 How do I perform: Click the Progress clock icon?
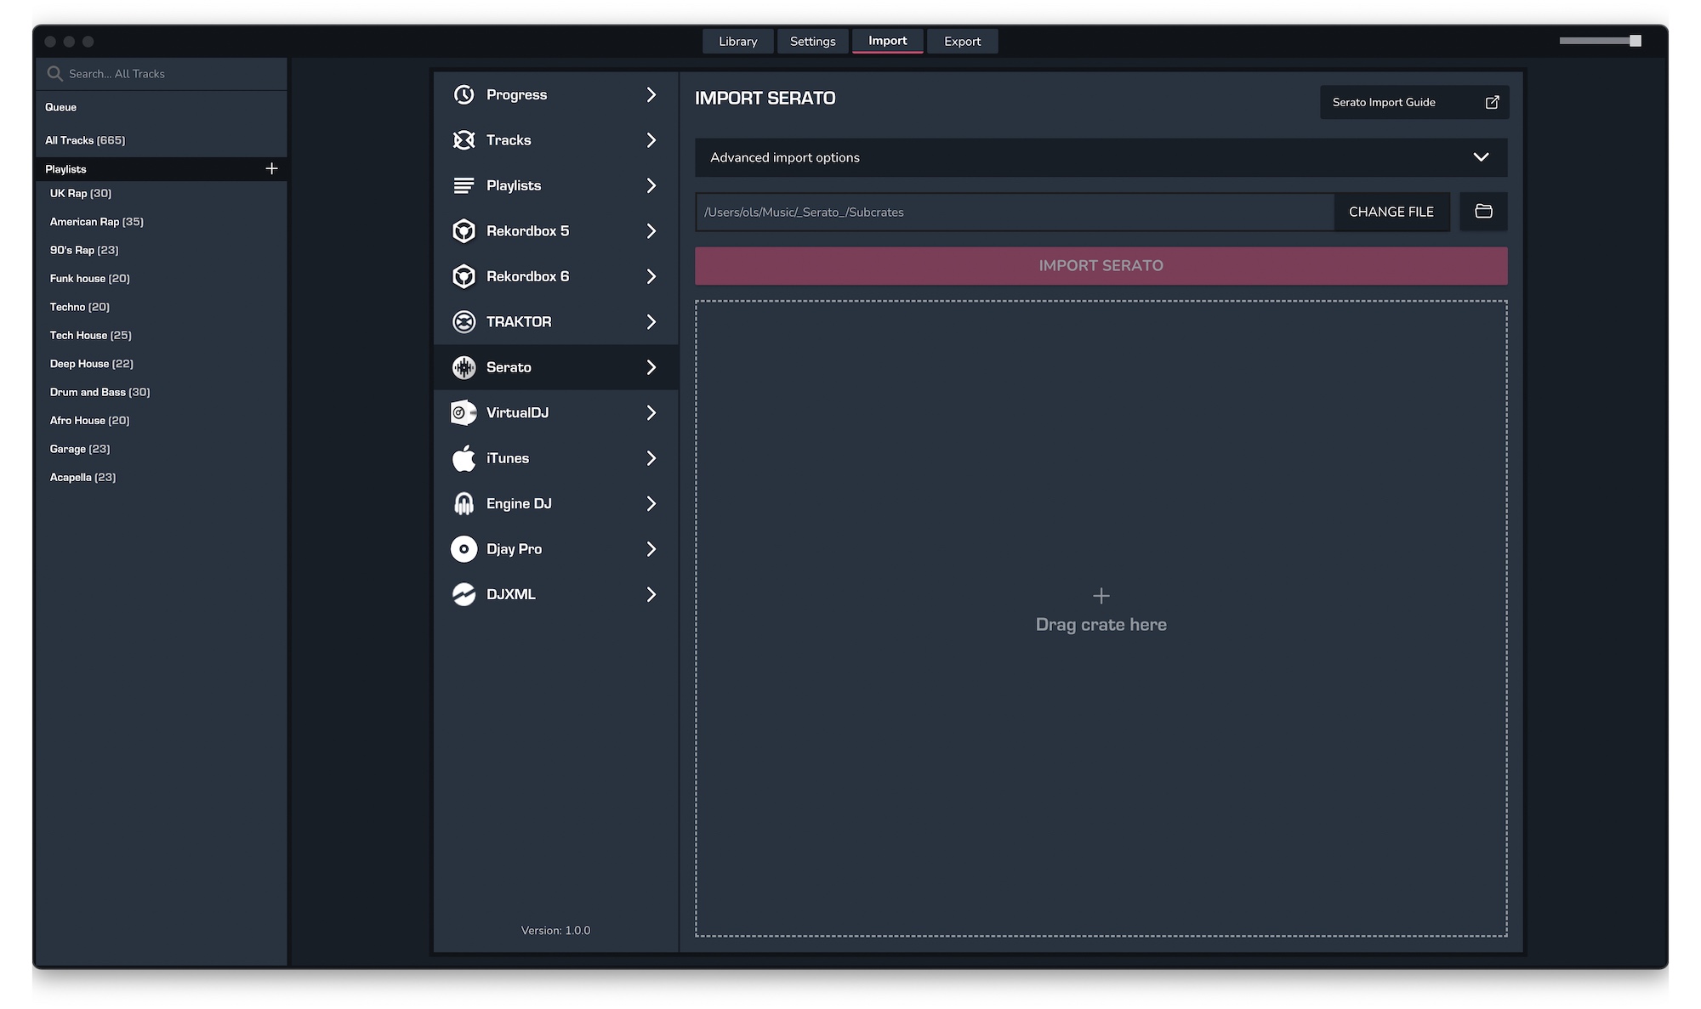[464, 94]
